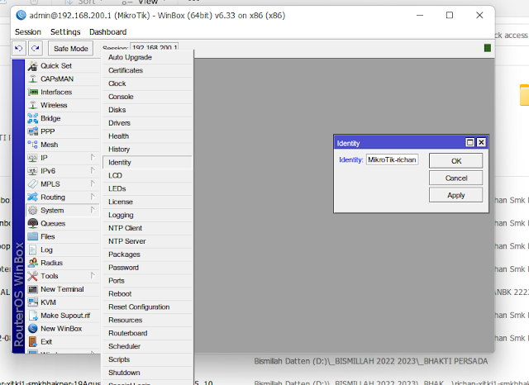This screenshot has width=529, height=385.
Task: Expand the Tools submenu arrow
Action: [x=93, y=276]
